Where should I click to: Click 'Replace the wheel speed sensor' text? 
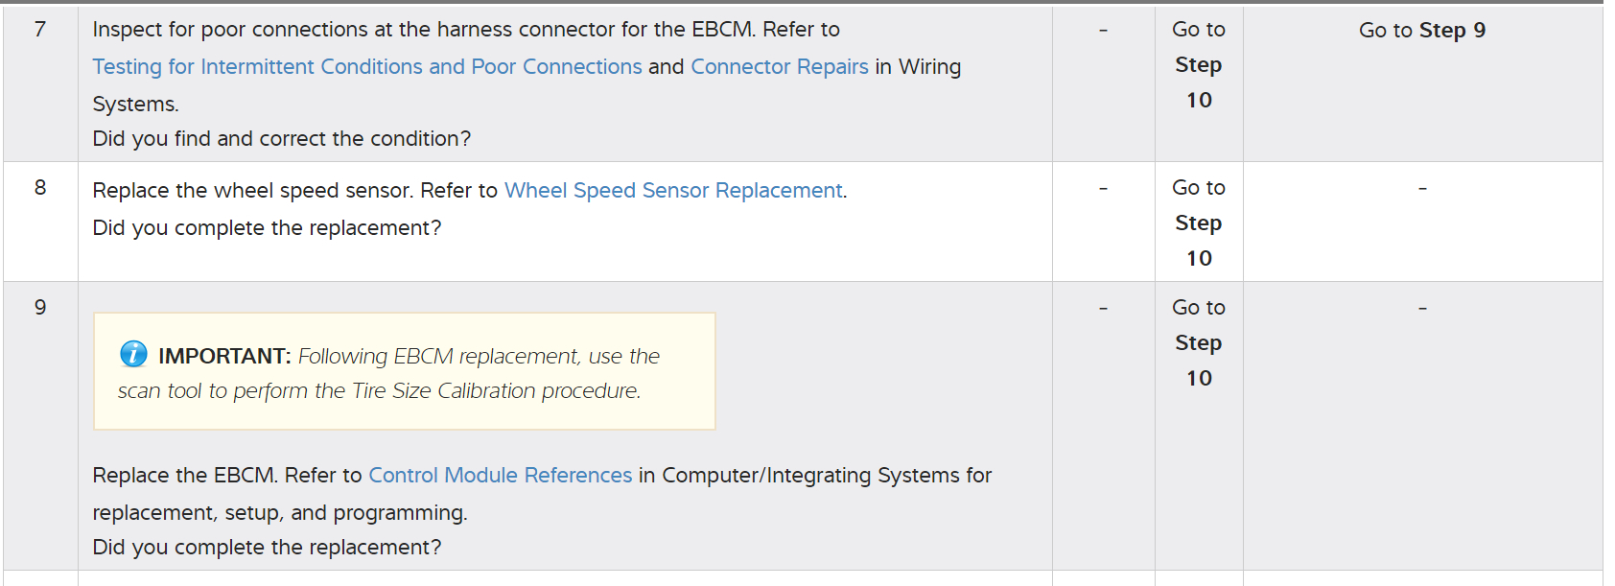[253, 191]
